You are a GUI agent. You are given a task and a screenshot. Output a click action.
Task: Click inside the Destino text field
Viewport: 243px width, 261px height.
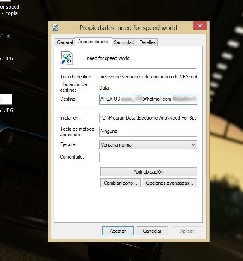pos(148,99)
